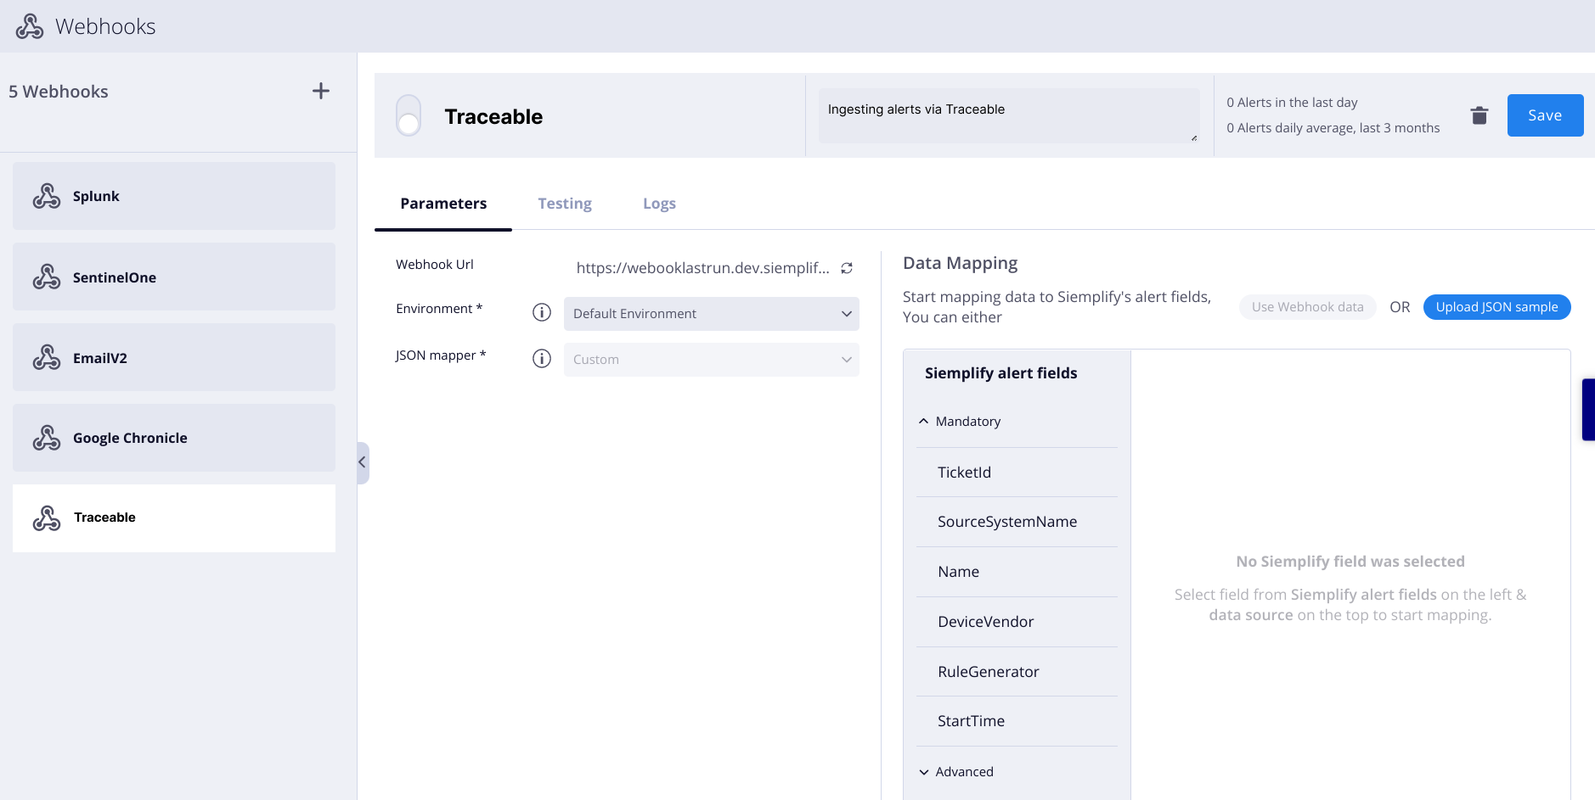Viewport: 1595px width, 800px height.
Task: Click the Traceable webhook icon in list
Action: coord(47,517)
